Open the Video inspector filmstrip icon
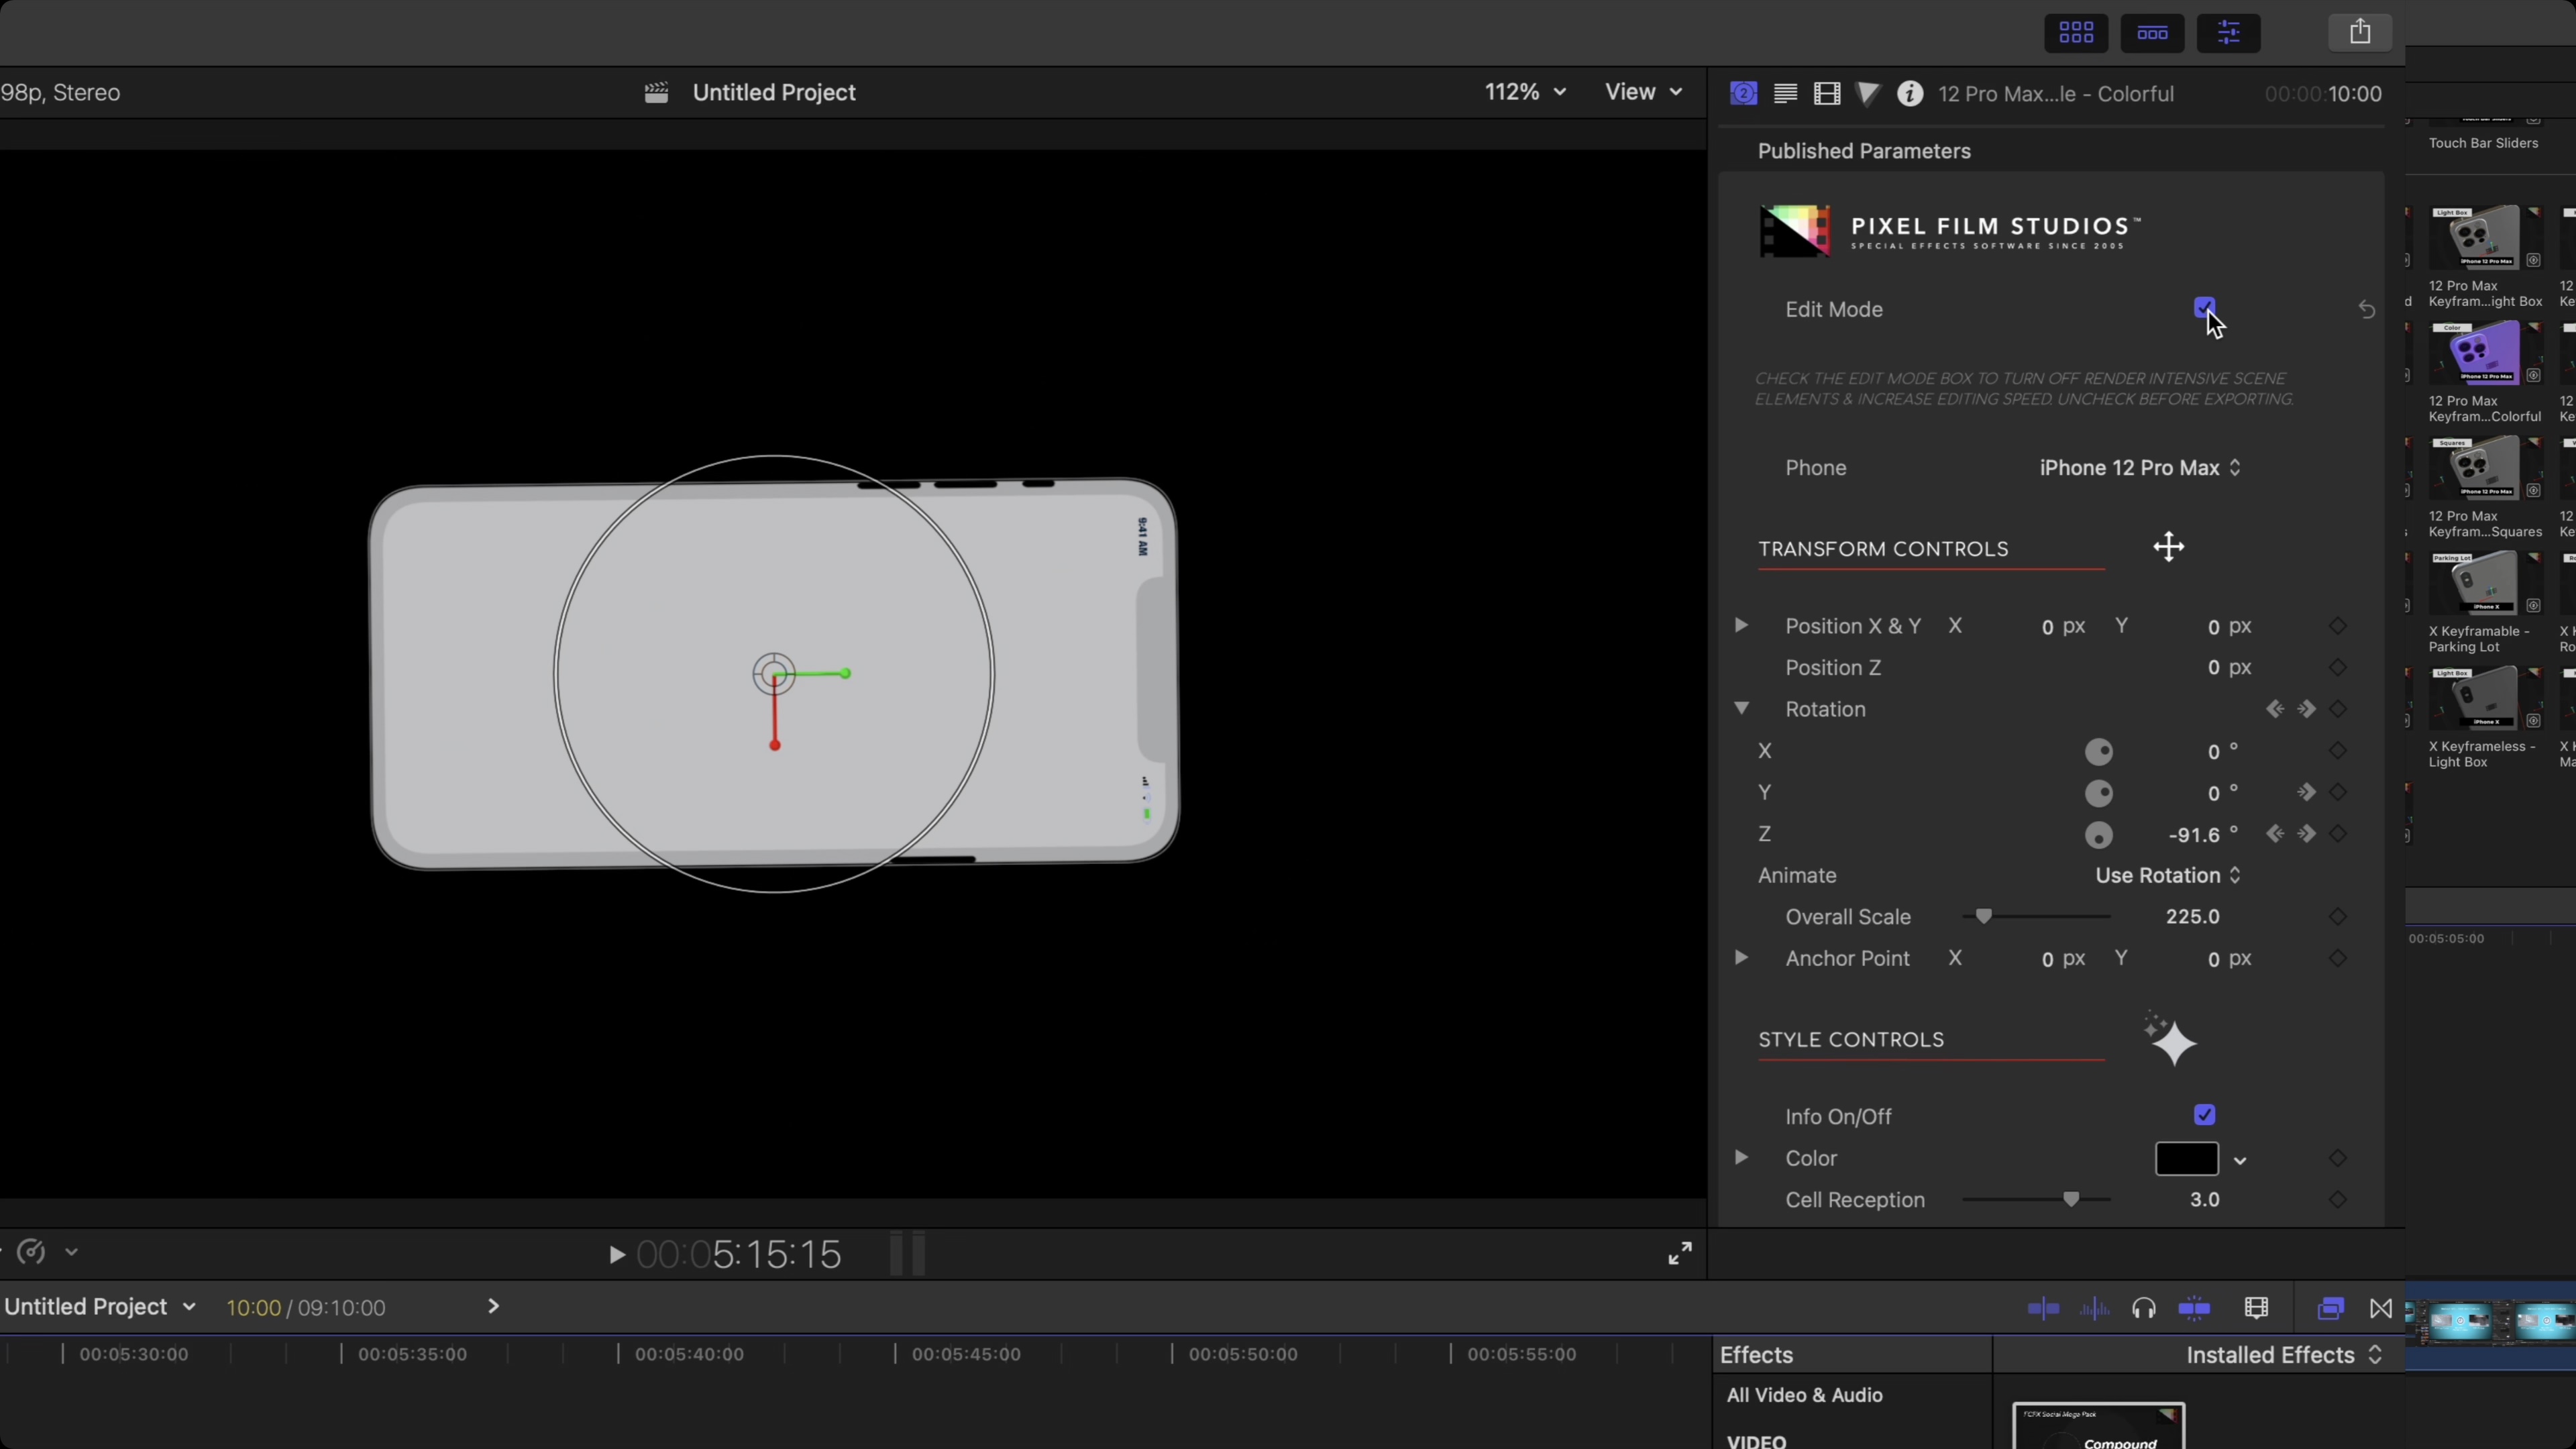Viewport: 2576px width, 1449px height. [x=1827, y=94]
